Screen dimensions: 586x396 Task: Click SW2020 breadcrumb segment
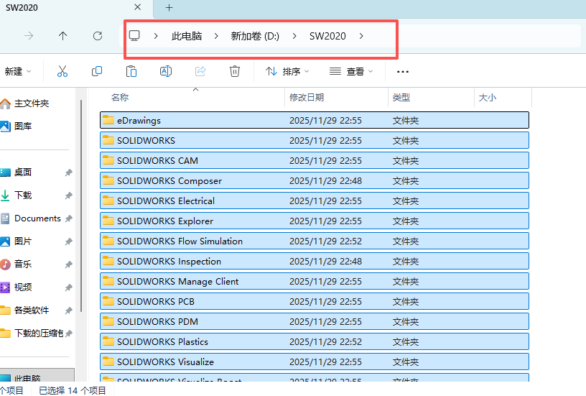327,36
